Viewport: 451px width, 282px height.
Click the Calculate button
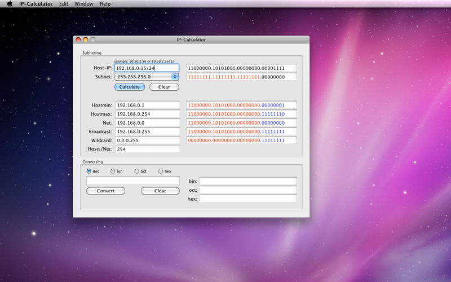(130, 87)
